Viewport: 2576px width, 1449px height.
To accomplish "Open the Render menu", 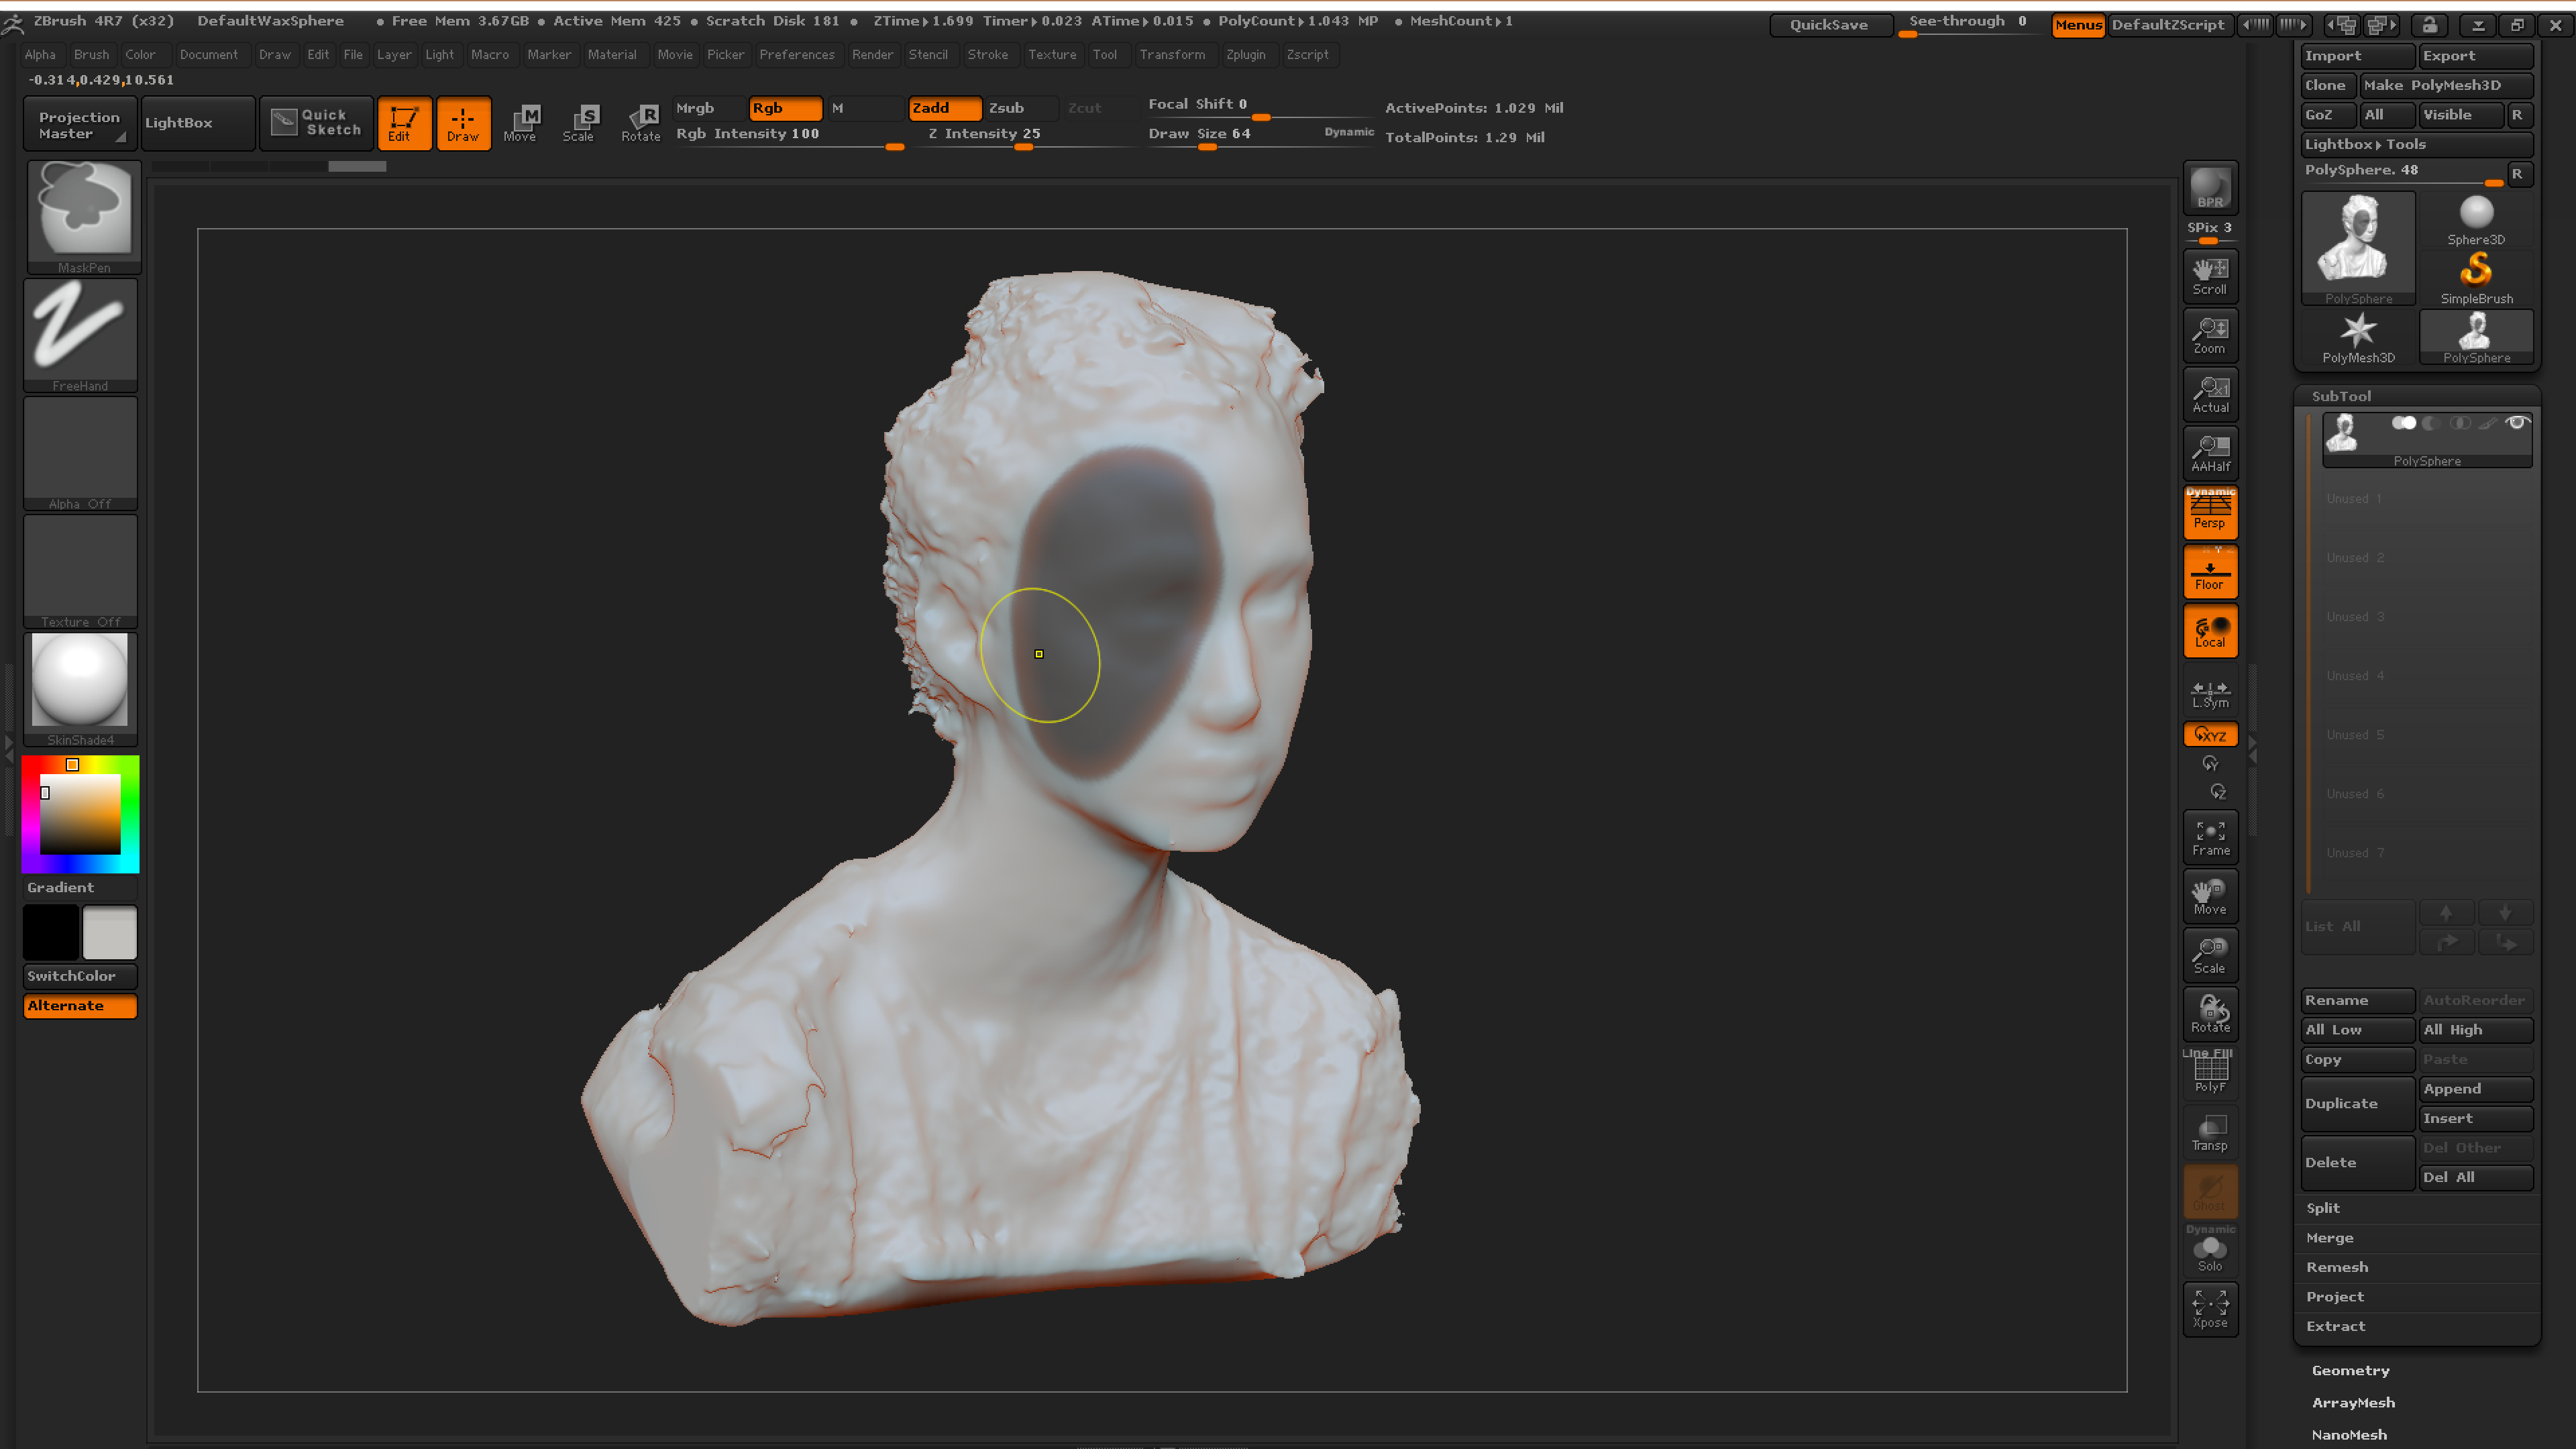I will click(x=872, y=55).
